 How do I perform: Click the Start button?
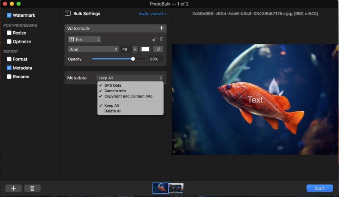click(x=320, y=188)
